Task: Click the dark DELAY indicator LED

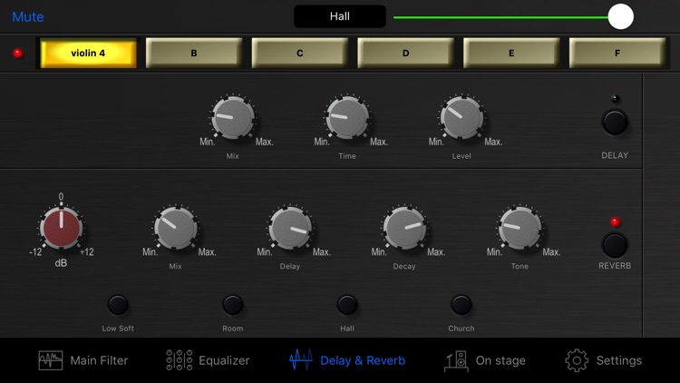Action: point(615,99)
